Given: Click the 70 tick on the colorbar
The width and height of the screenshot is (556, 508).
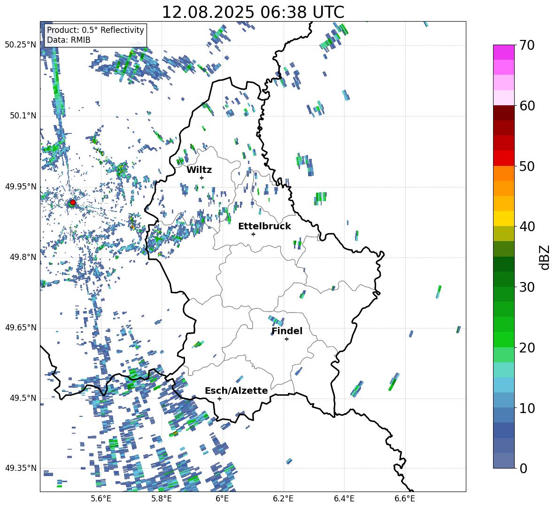Looking at the screenshot, I should point(527,45).
